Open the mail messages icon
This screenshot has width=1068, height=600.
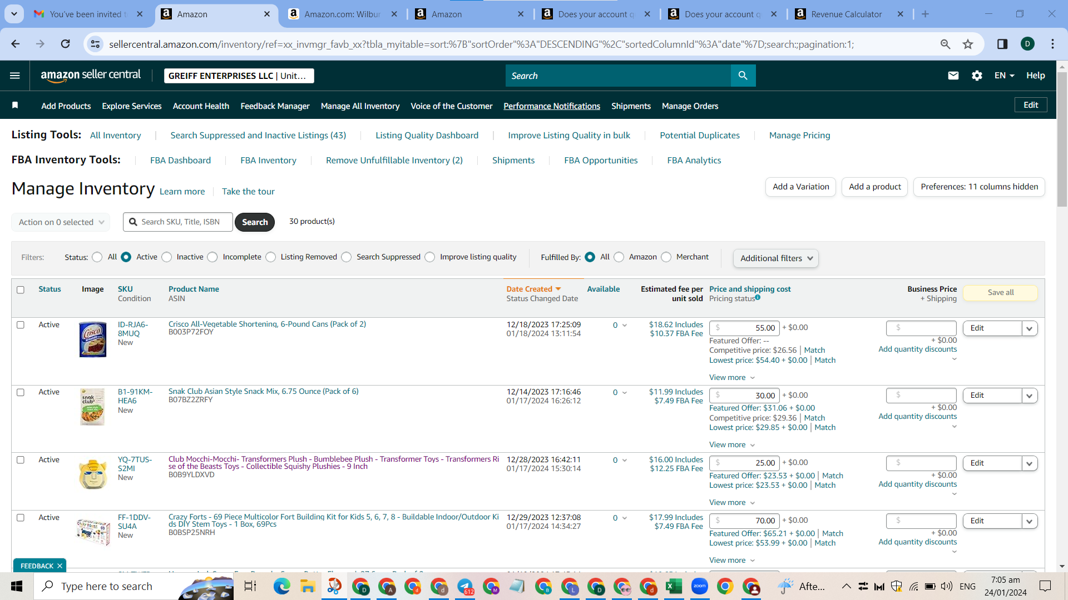point(953,76)
